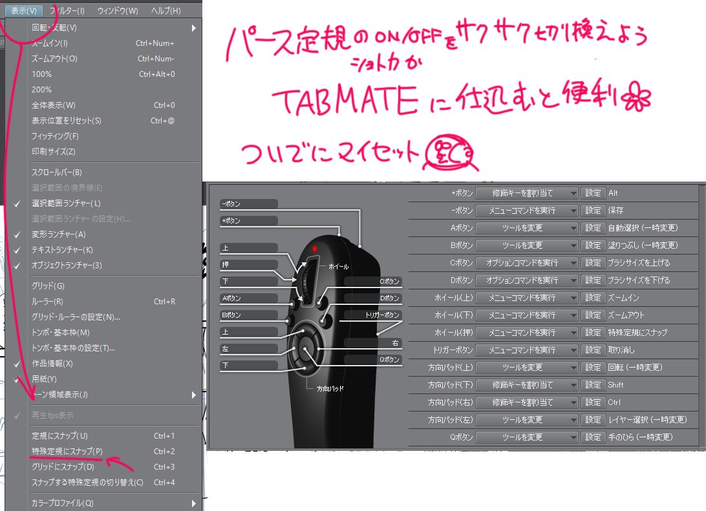The image size is (706, 511).
Task: Open Cボタン action type dropdown
Action: click(x=527, y=263)
